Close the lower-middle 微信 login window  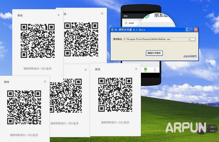point(86,70)
